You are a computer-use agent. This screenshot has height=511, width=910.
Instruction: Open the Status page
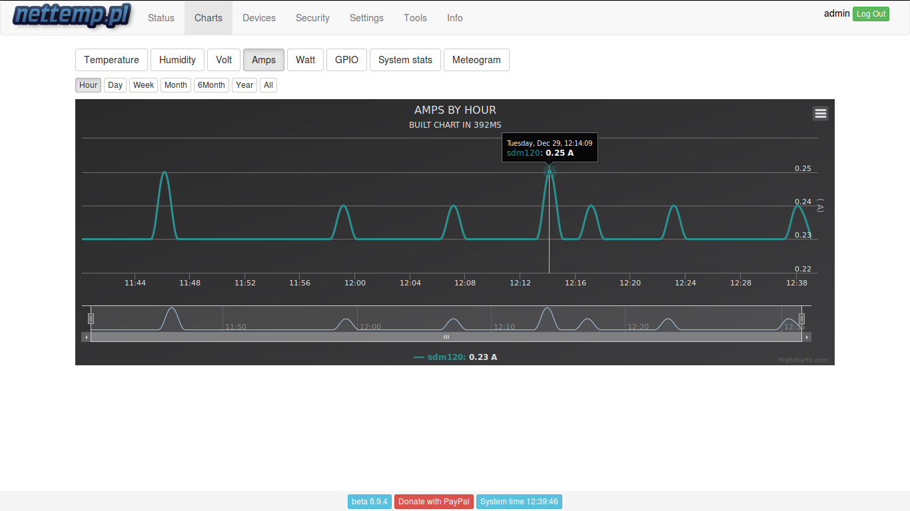coord(161,18)
